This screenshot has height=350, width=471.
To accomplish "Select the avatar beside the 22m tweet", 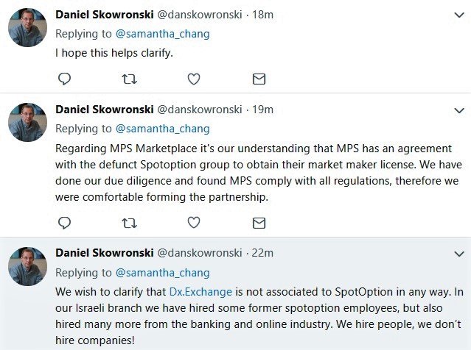I will 27,265.
